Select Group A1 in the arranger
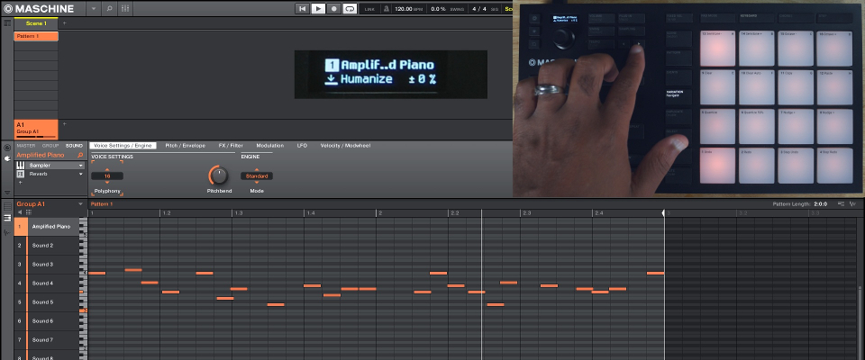865x360 pixels. 36,129
